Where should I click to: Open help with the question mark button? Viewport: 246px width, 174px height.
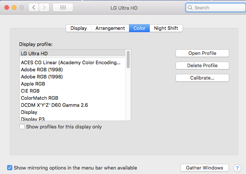tap(237, 168)
